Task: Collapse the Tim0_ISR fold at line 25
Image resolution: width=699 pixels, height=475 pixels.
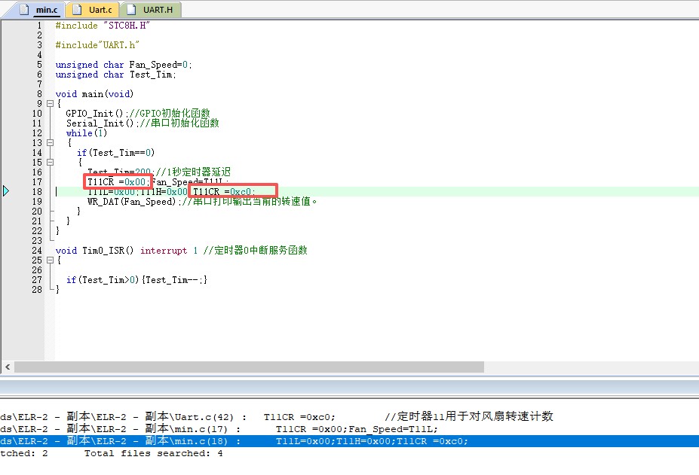Action: 50,260
